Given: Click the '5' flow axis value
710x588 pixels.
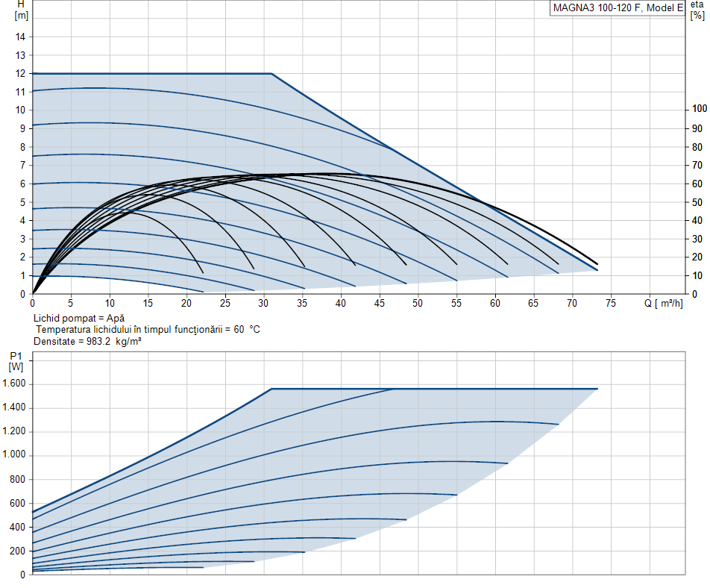Looking at the screenshot, I should pos(71,303).
